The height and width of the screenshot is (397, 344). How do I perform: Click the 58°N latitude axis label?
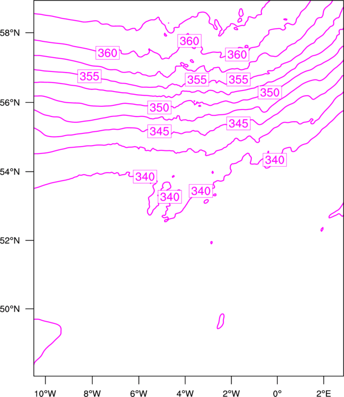point(10,33)
